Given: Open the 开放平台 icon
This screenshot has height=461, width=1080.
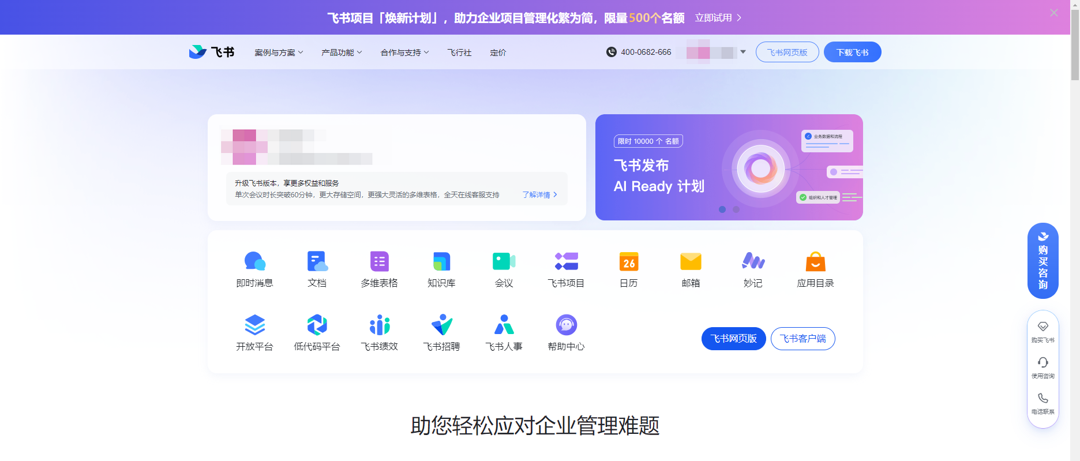Looking at the screenshot, I should 254,325.
